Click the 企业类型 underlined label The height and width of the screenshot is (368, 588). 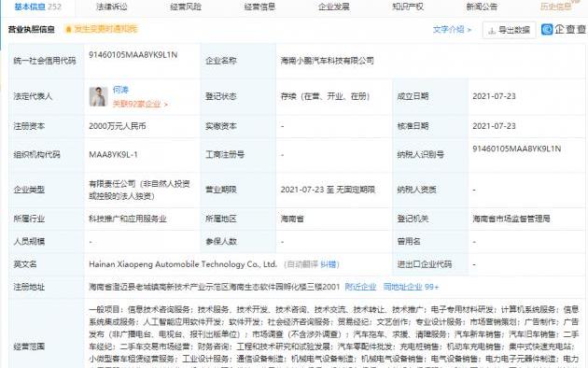click(29, 190)
